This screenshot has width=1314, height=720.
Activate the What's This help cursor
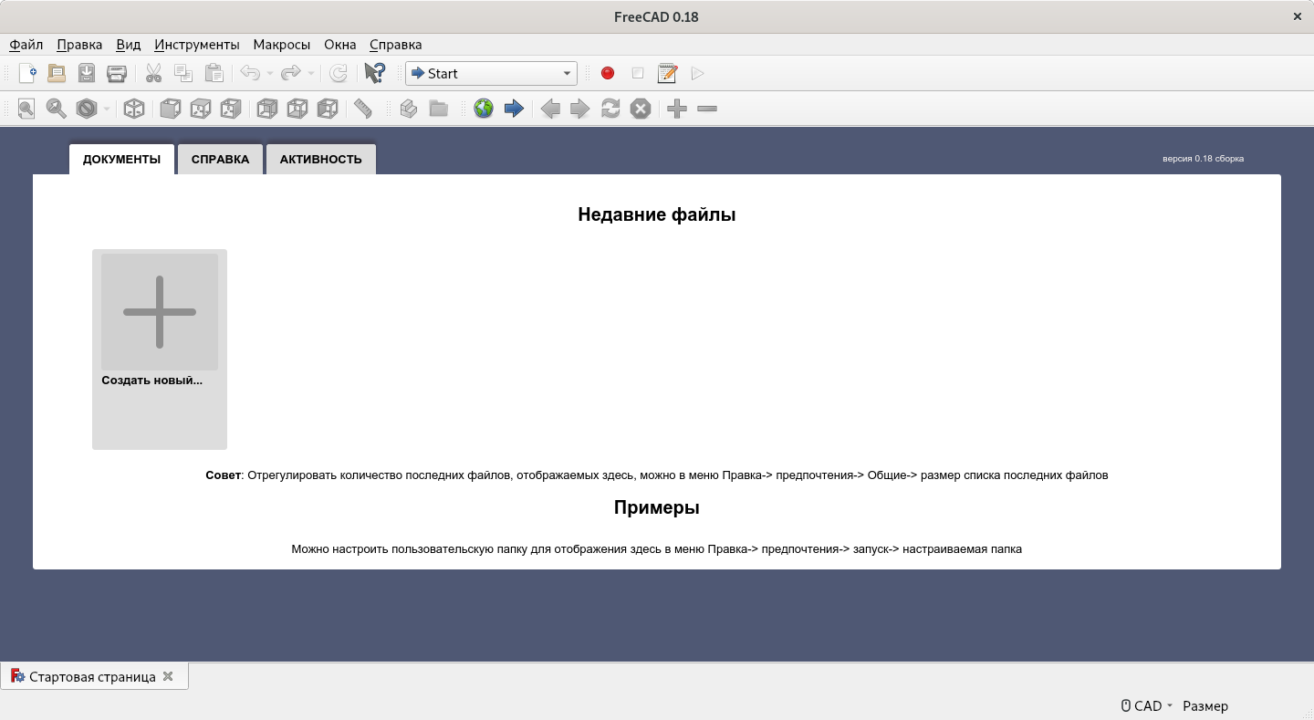[374, 73]
